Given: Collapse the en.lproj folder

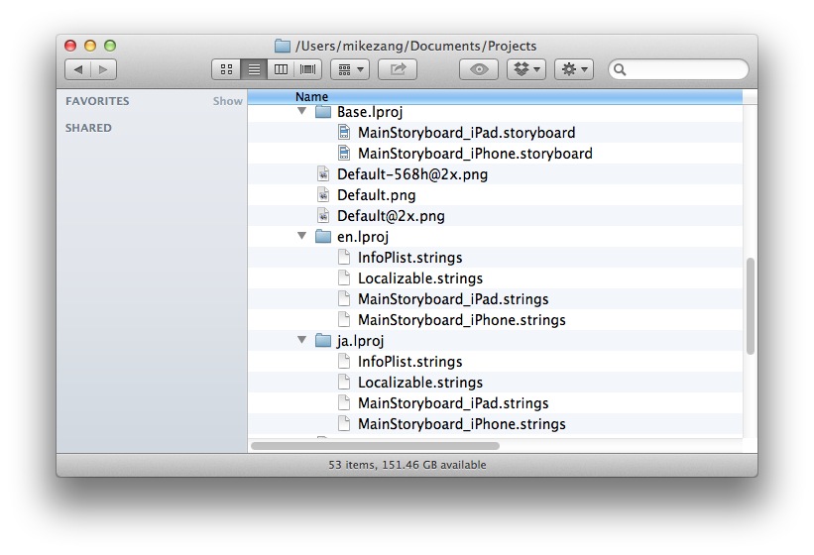Looking at the screenshot, I should point(301,236).
